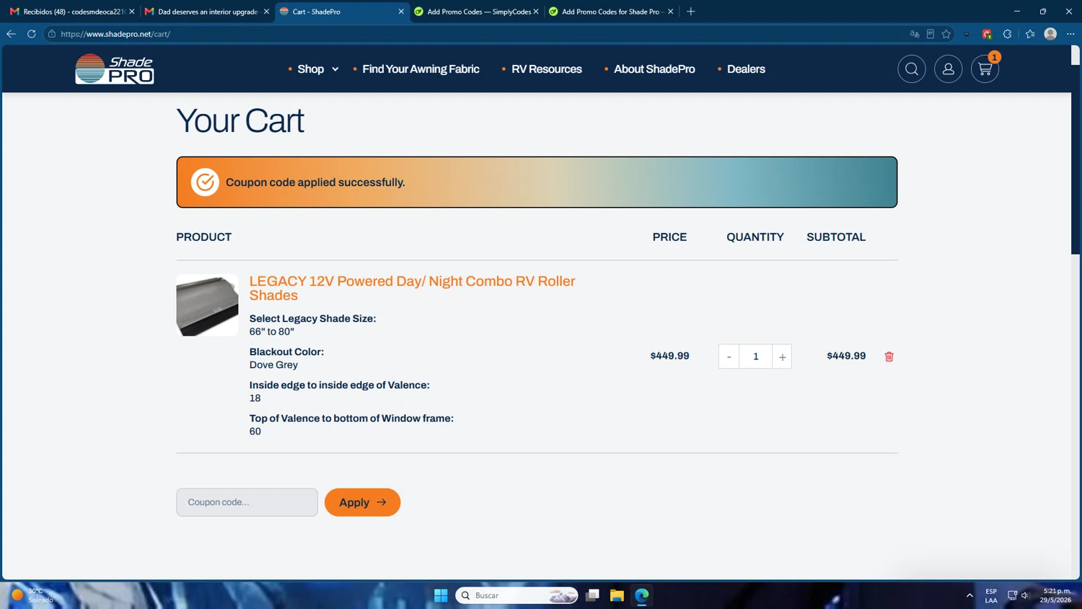Open a new browser tab
The image size is (1082, 609).
pyautogui.click(x=691, y=12)
